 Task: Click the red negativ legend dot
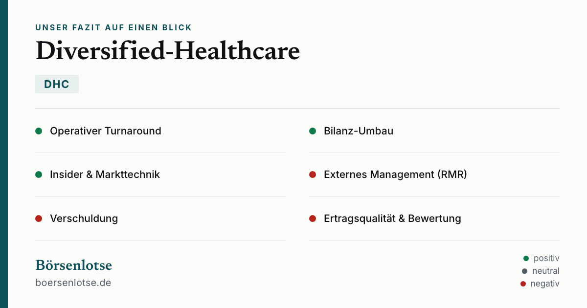(523, 284)
